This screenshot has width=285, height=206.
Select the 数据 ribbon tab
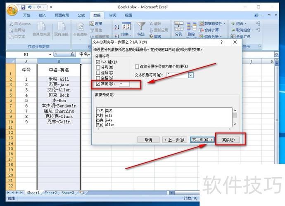click(97, 15)
